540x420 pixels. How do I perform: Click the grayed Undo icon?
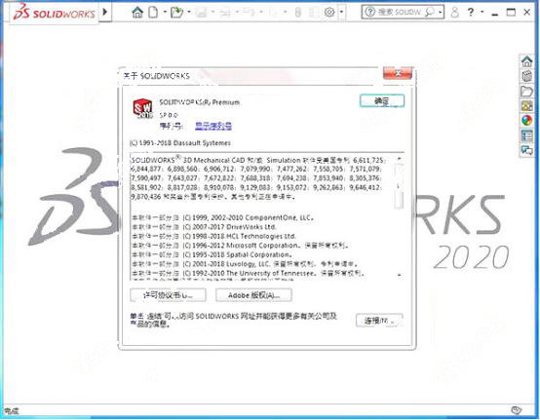(x=249, y=13)
